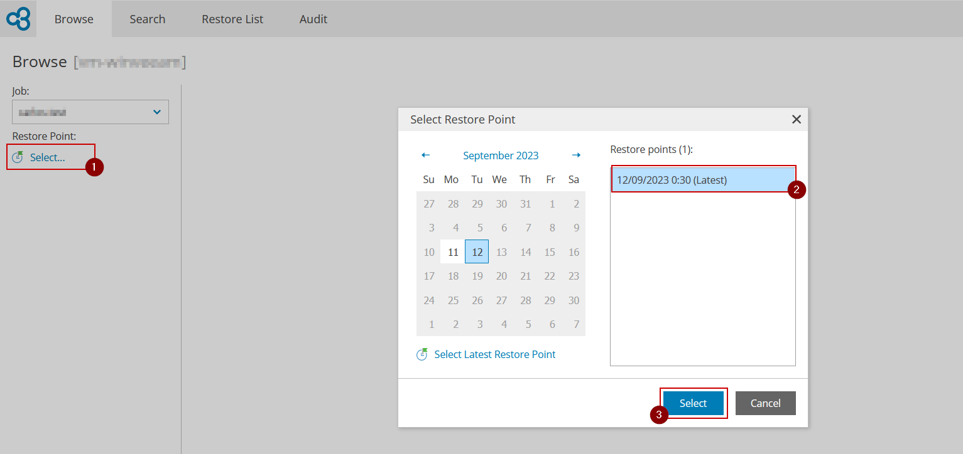Click the September 2023 month header
The image size is (963, 454).
click(501, 156)
